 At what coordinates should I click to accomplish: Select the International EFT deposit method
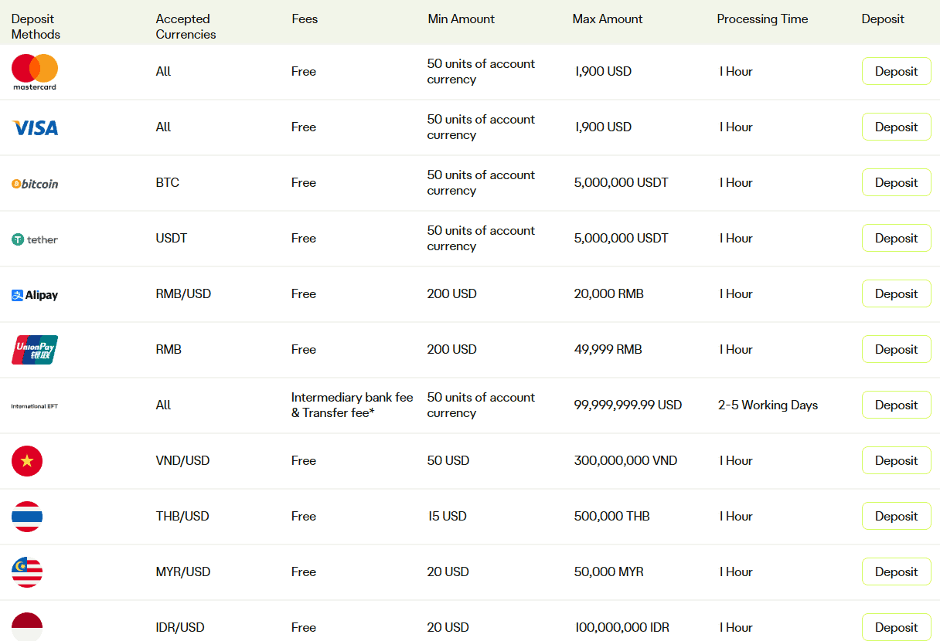34,405
